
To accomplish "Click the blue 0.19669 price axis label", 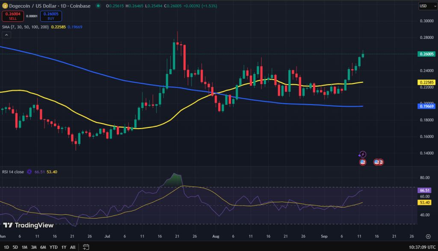I will point(426,106).
